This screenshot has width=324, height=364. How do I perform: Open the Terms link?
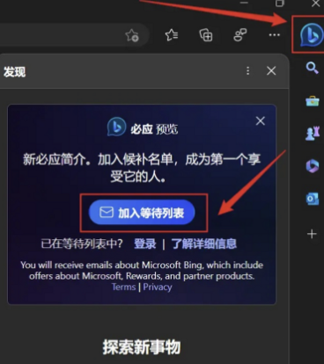pyautogui.click(x=123, y=287)
